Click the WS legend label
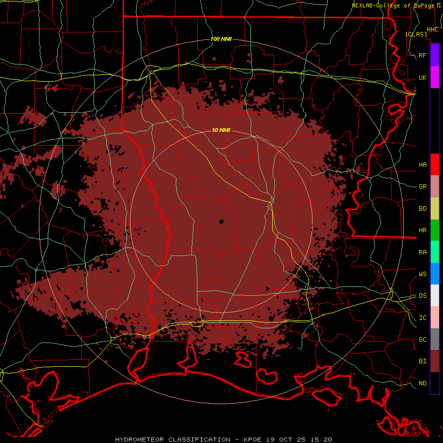 422,274
